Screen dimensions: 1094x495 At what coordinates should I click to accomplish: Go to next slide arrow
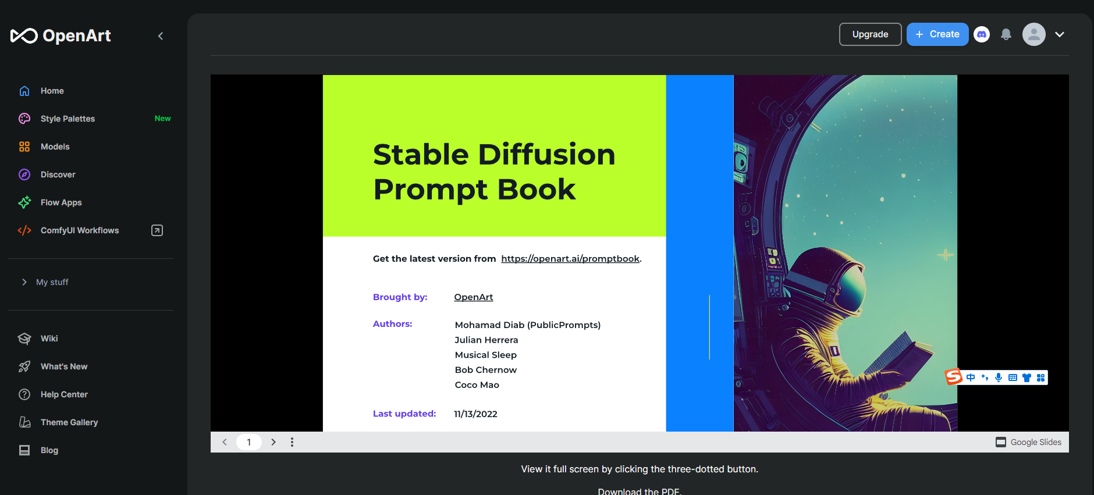[x=273, y=442]
